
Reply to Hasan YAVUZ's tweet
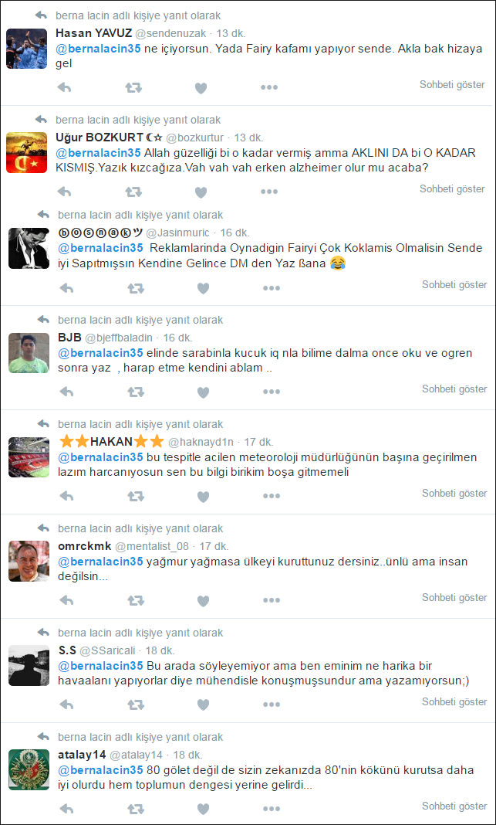(x=64, y=88)
